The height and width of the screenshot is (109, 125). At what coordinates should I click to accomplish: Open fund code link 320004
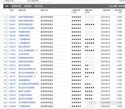(12, 99)
